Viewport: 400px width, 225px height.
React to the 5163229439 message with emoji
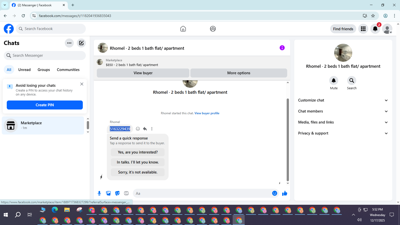(138, 129)
